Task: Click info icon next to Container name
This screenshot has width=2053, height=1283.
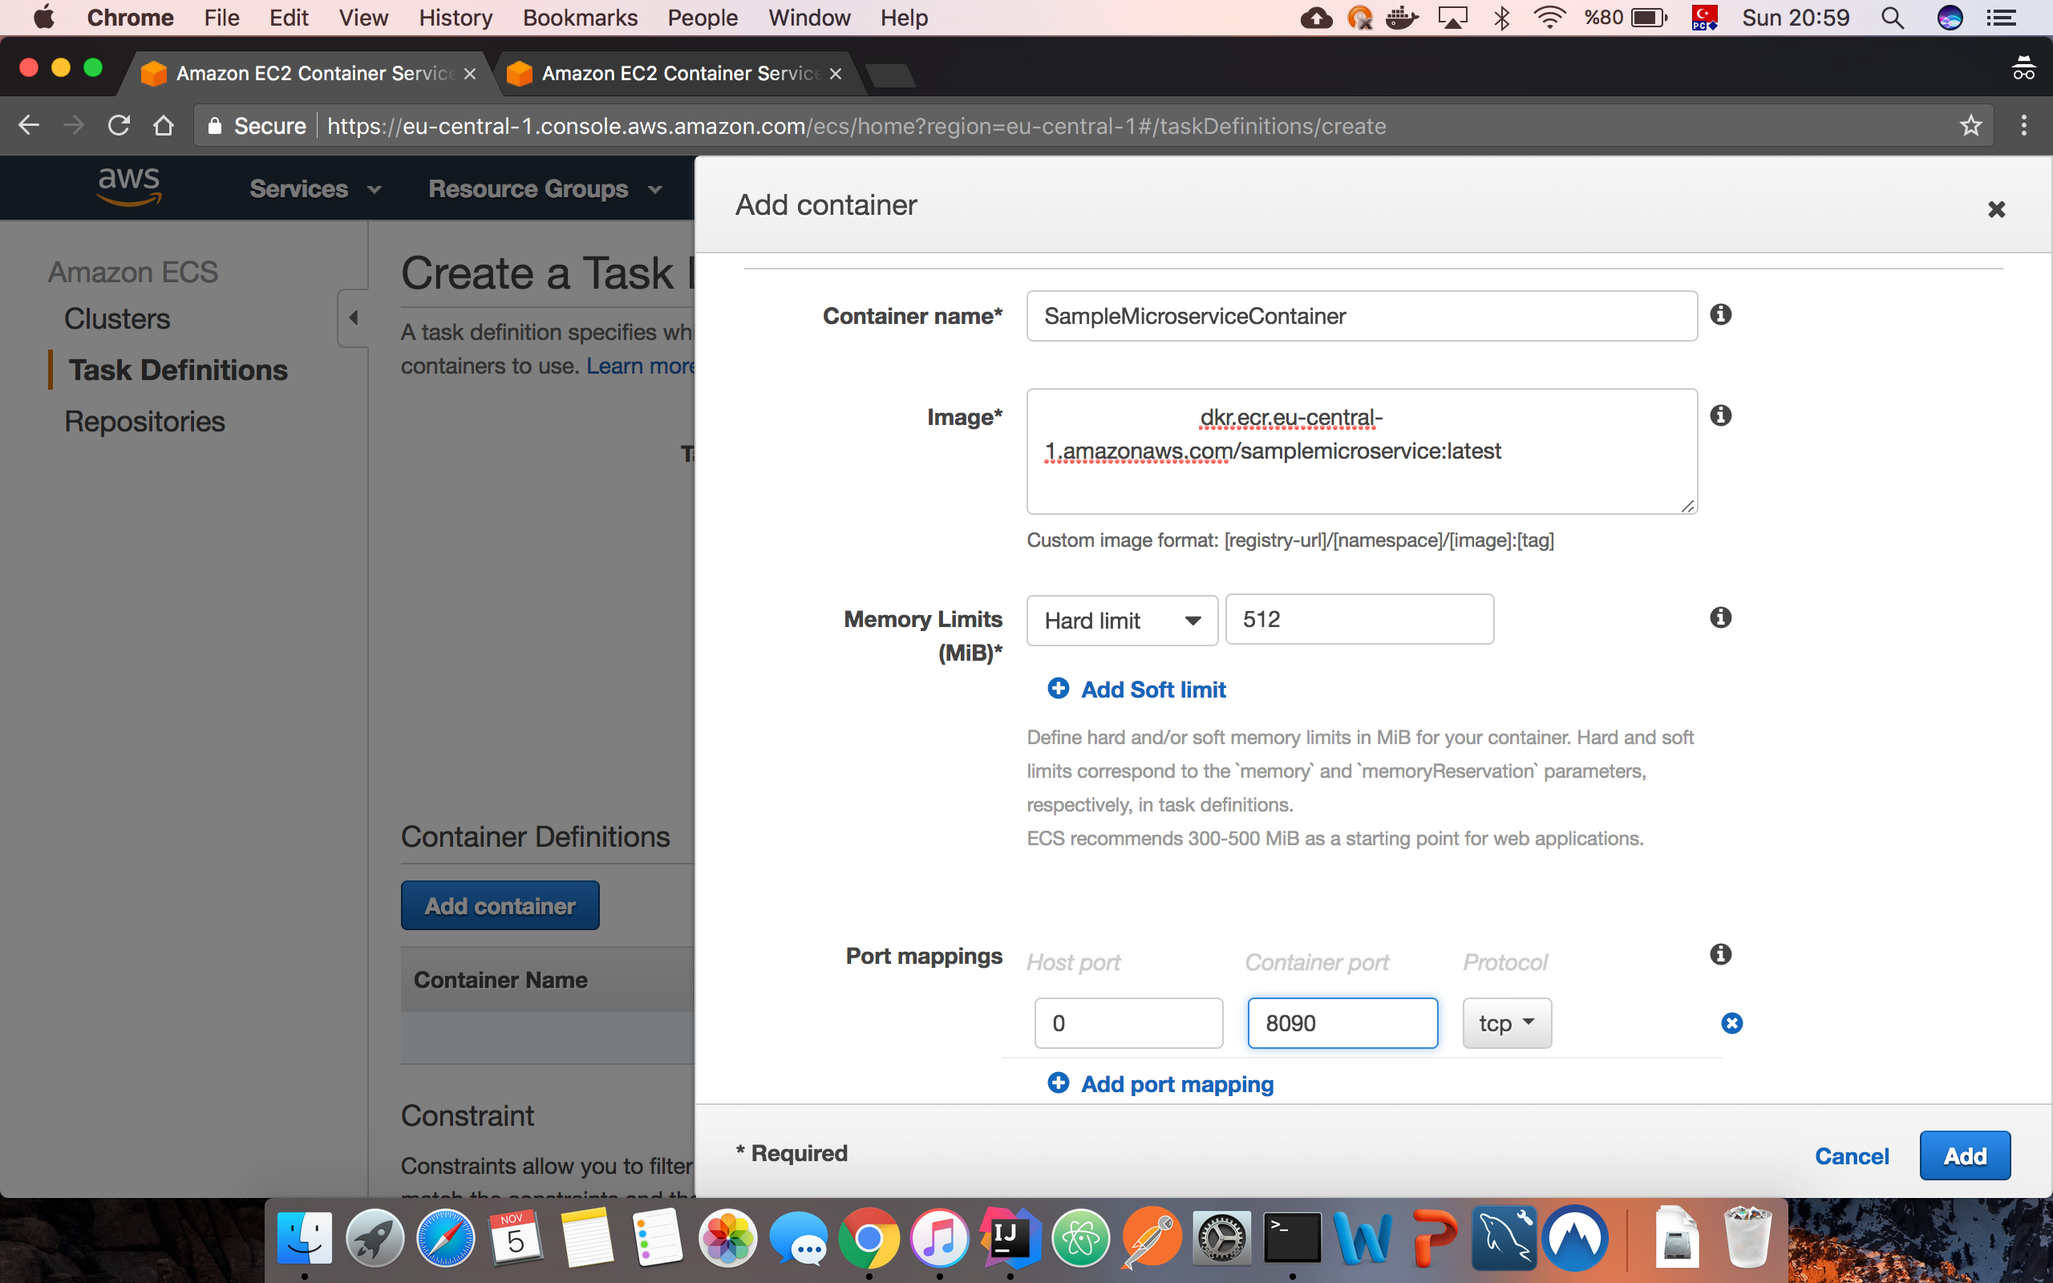Action: (x=1719, y=315)
